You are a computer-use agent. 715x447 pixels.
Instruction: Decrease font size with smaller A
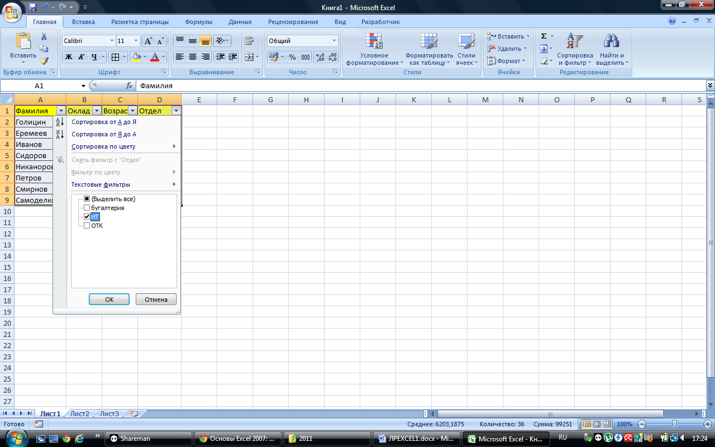point(160,41)
